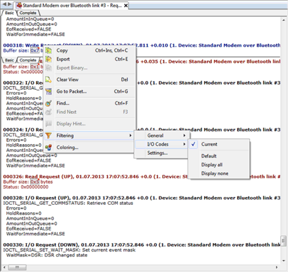Click the modem icon in document tab
The height and width of the screenshot is (272, 288).
19,5
